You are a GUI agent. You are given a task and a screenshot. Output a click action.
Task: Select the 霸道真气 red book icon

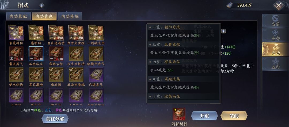(x=16, y=54)
